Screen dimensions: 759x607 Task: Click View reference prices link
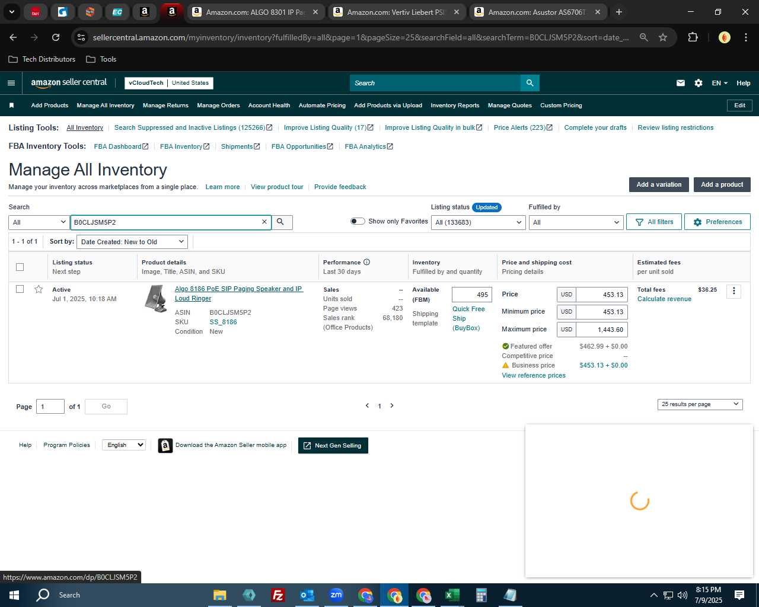[x=534, y=375]
